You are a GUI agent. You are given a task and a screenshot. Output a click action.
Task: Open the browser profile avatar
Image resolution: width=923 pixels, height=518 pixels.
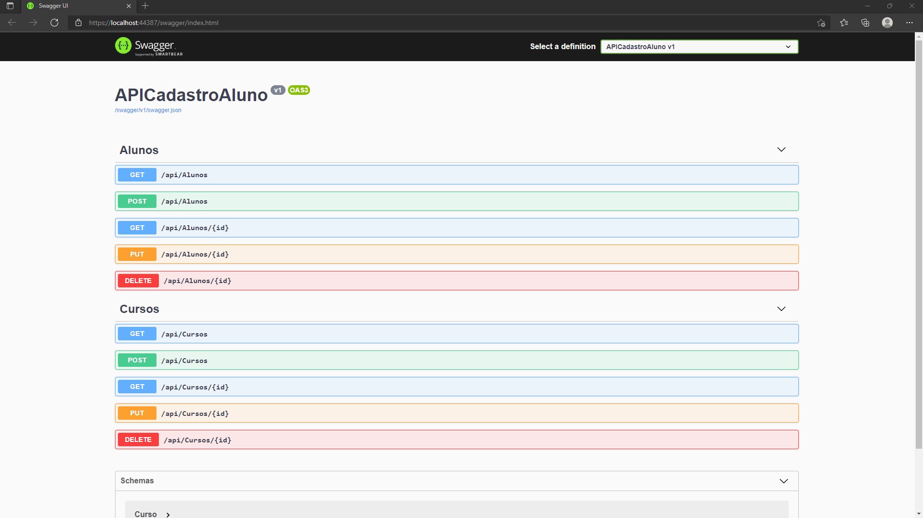(887, 23)
